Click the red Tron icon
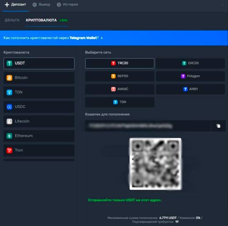Image resolution: width=228 pixels, height=226 pixels. point(9,150)
